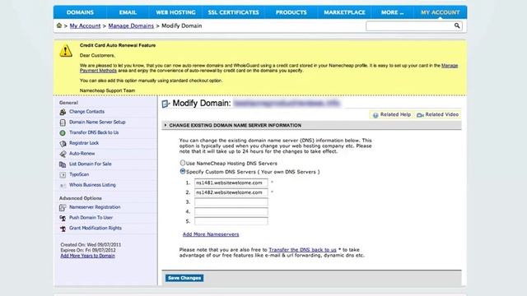This screenshot has height=296, width=527.
Task: Click the List Domain For Sale icon
Action: [x=63, y=164]
